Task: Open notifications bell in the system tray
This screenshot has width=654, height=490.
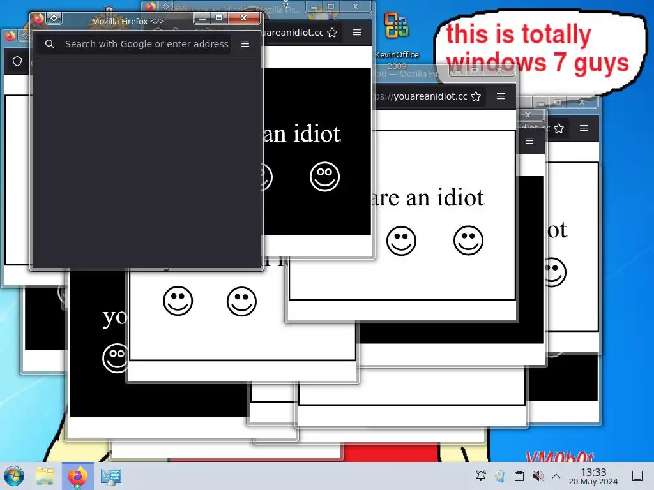Action: pos(481,475)
